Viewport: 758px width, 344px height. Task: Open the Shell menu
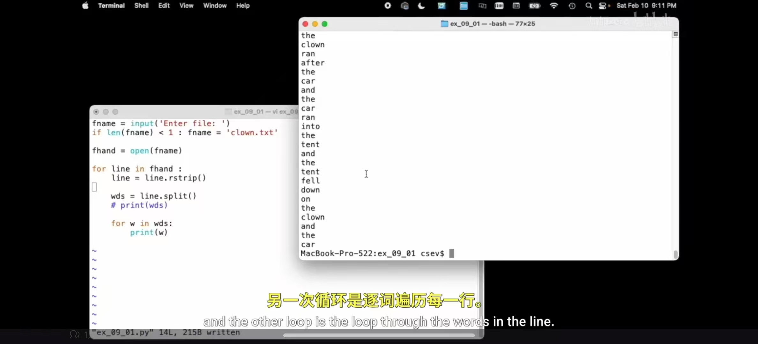click(x=141, y=6)
